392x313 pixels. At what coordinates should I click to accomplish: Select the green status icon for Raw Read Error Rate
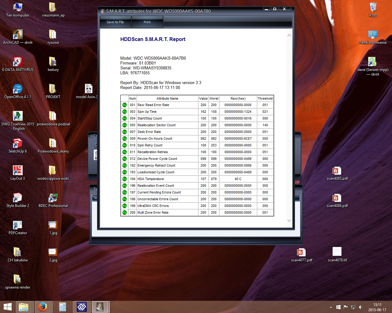[x=125, y=105]
